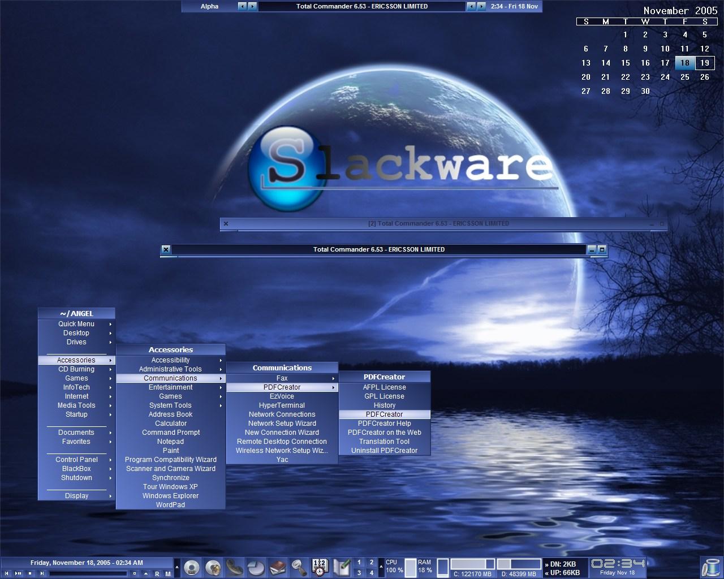Open the stacked books icon
This screenshot has width=724, height=579.
277,567
